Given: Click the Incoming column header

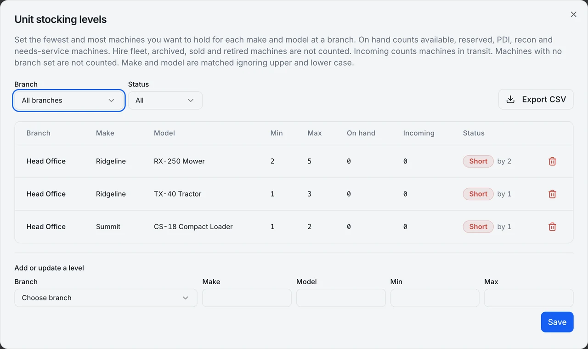Looking at the screenshot, I should point(418,133).
